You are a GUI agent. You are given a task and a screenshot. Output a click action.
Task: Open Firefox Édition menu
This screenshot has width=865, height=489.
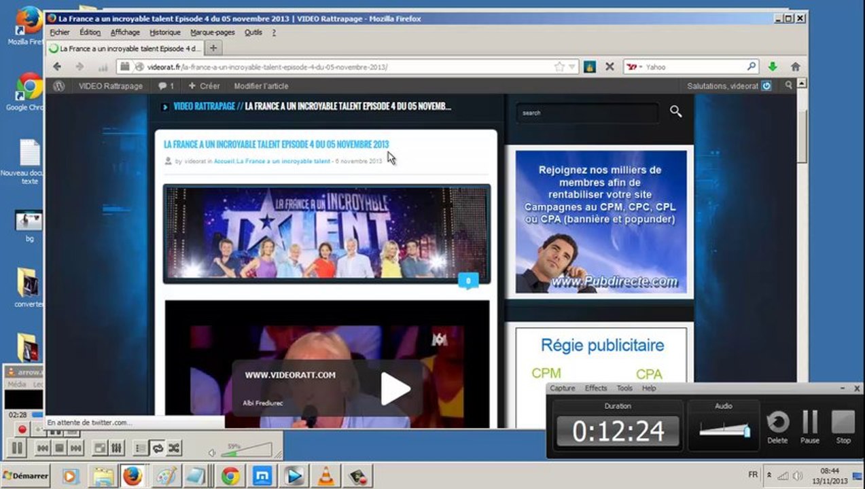point(90,32)
